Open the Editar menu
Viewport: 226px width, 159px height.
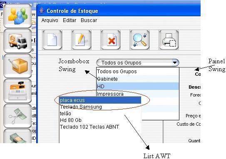pos(70,20)
